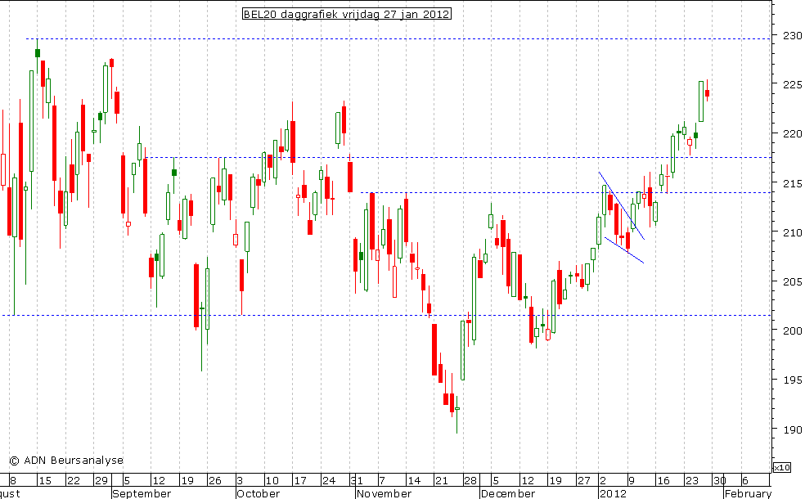The width and height of the screenshot is (805, 499).
Task: Click the date label 9 in January 2012
Action: tap(632, 481)
